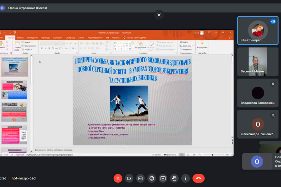Screen dimensions: 281x187
Task: Turn on closed captions
Action: [140, 178]
